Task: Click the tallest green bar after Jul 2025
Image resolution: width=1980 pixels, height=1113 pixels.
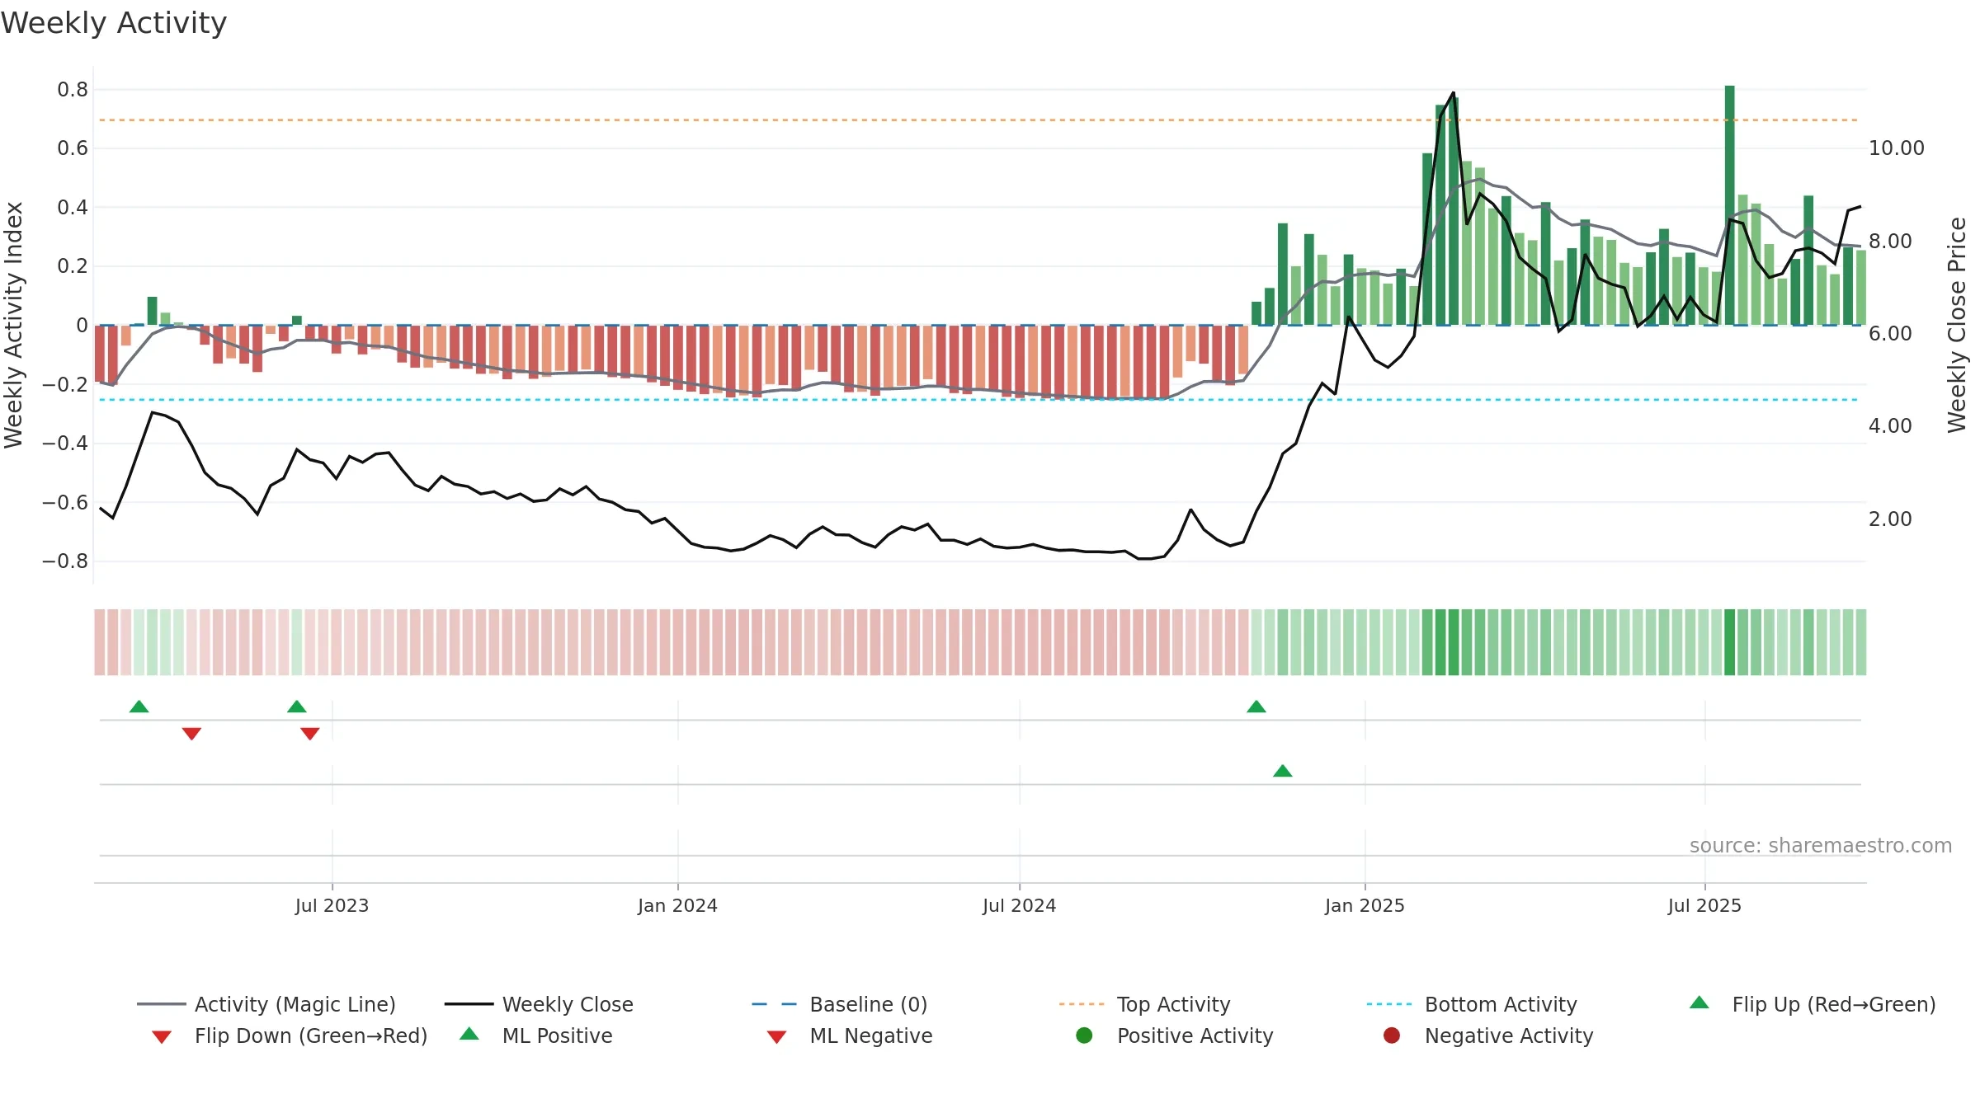Action: click(x=1730, y=205)
